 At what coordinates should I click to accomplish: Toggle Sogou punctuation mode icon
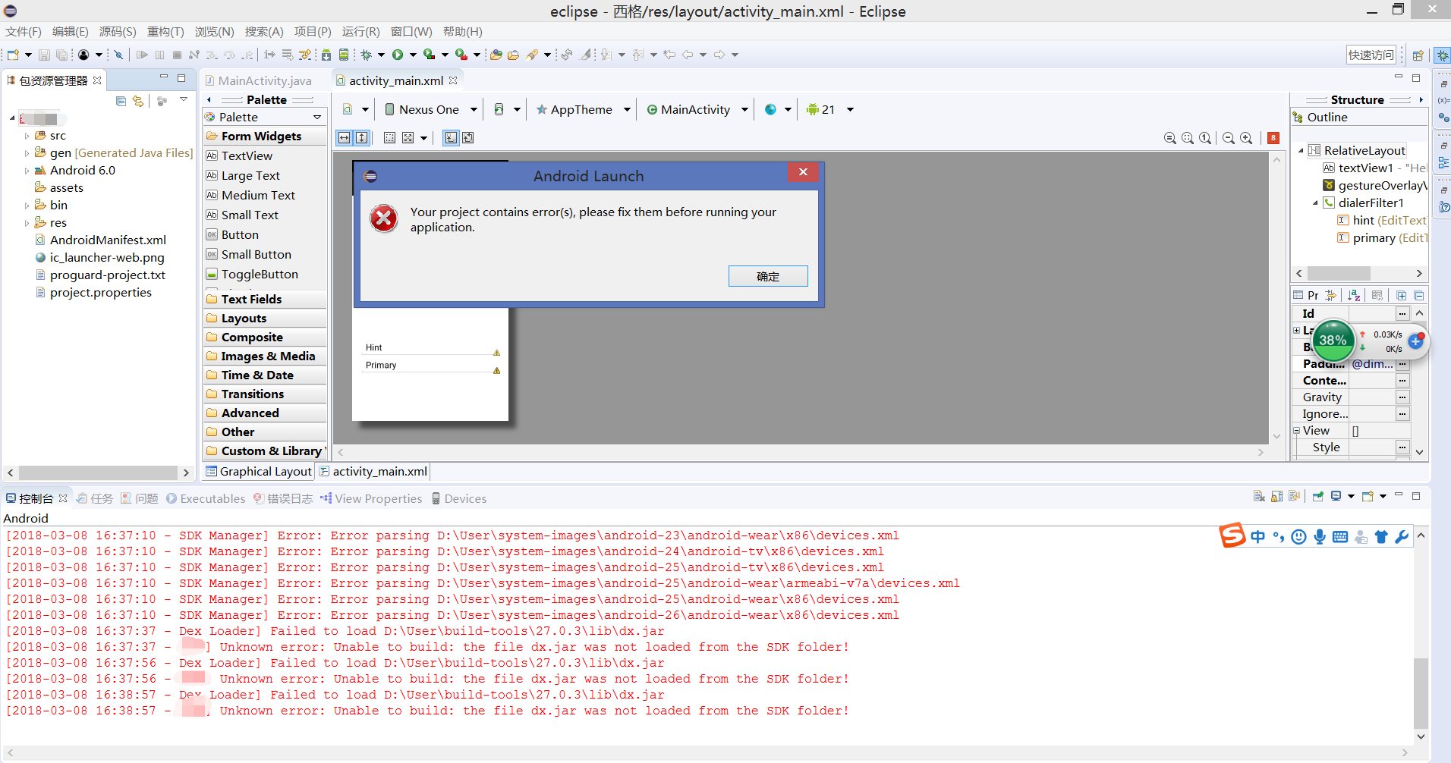[x=1279, y=537]
